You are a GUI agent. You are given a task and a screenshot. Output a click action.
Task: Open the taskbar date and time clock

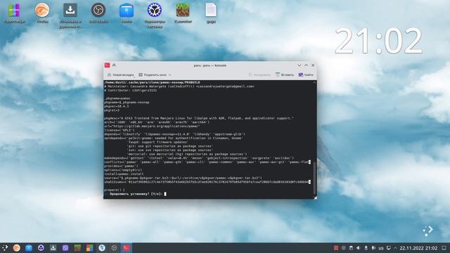pos(418,248)
